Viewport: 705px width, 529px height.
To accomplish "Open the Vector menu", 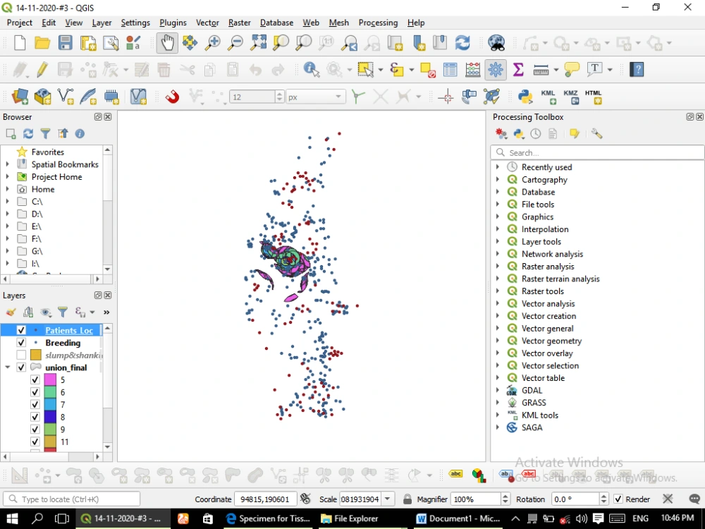I will pyautogui.click(x=207, y=23).
